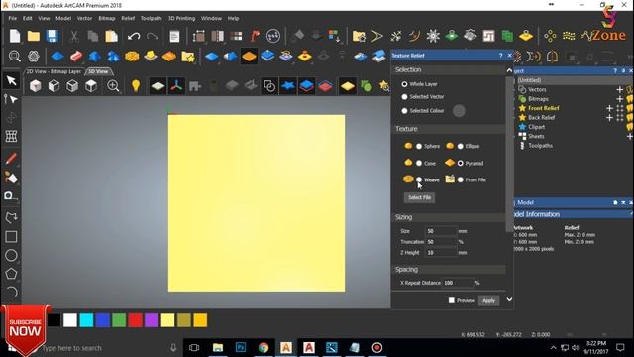Click the Size input field
634x357 pixels.
441,231
